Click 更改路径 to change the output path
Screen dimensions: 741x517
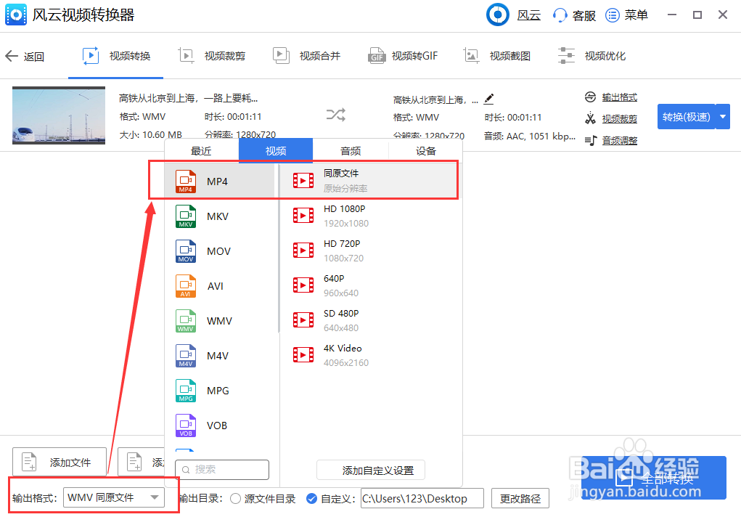point(520,498)
